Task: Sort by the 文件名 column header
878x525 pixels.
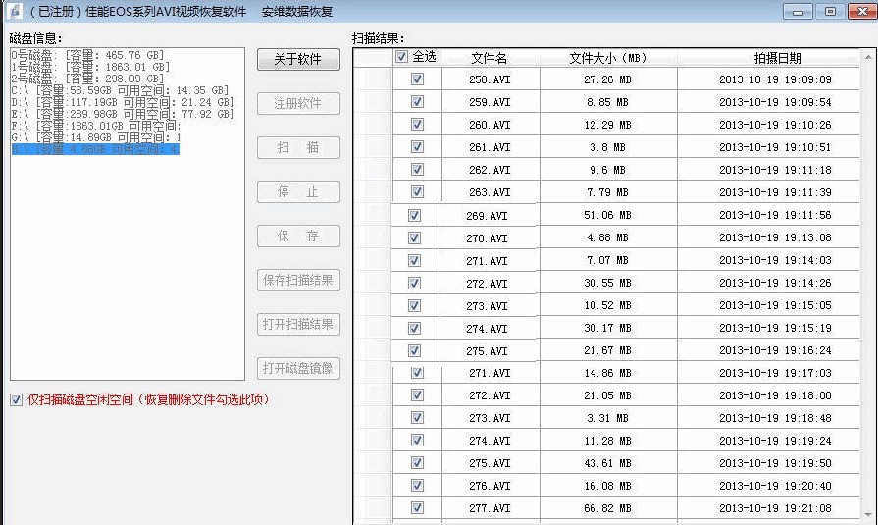Action: 490,58
